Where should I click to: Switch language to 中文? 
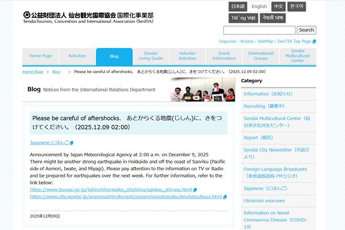[x=278, y=7]
